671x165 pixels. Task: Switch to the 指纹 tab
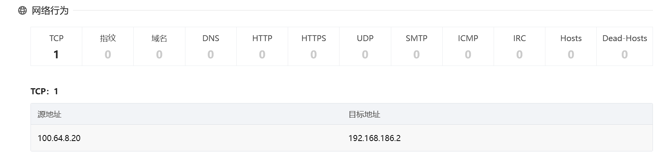[x=108, y=46]
